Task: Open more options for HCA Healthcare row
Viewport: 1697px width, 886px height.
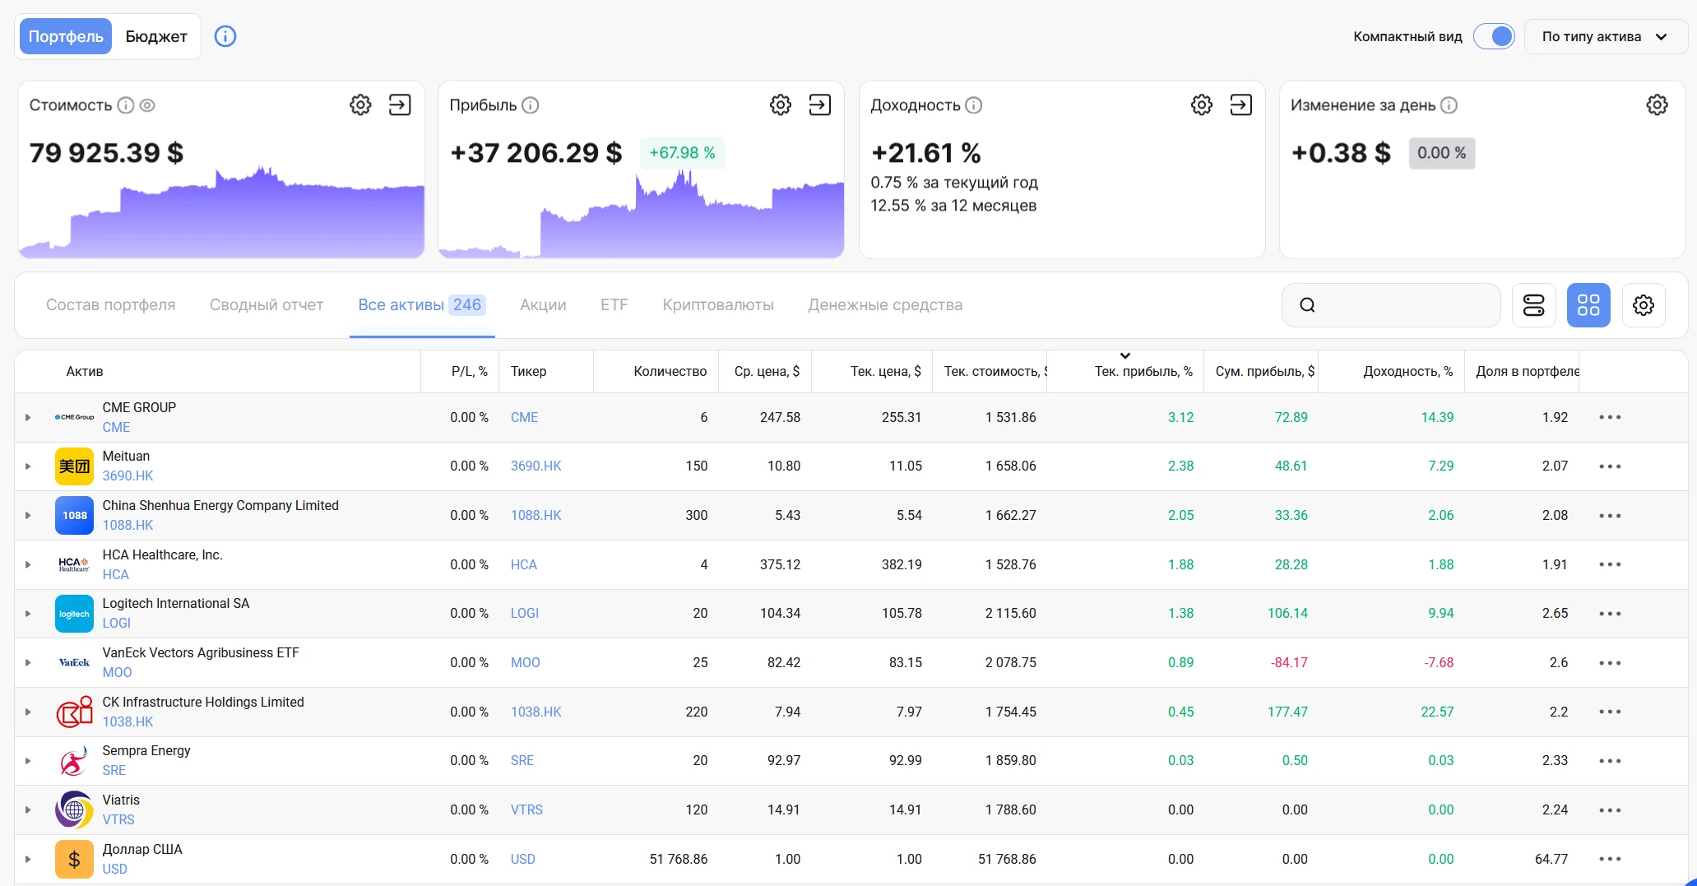Action: pyautogui.click(x=1610, y=564)
